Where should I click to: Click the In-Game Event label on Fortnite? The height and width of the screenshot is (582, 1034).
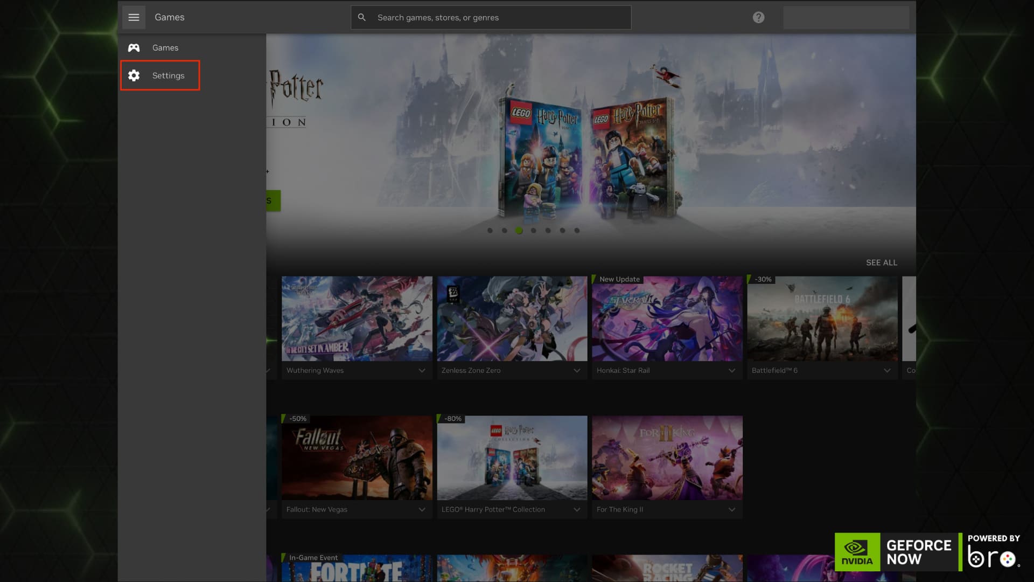click(311, 558)
